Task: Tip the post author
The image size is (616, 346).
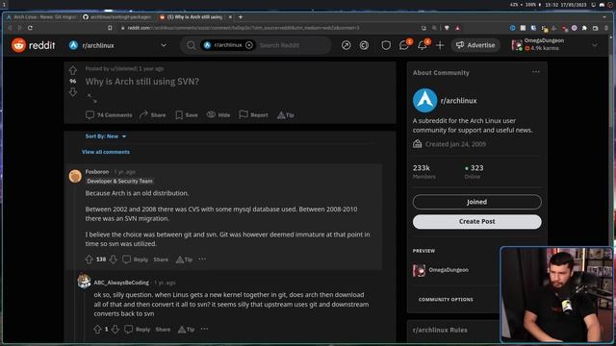Action: coord(286,115)
